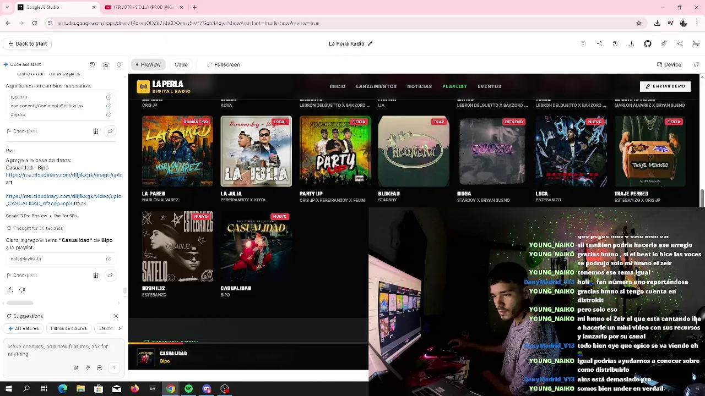Click the microphone icon in prompt box

pos(88,368)
